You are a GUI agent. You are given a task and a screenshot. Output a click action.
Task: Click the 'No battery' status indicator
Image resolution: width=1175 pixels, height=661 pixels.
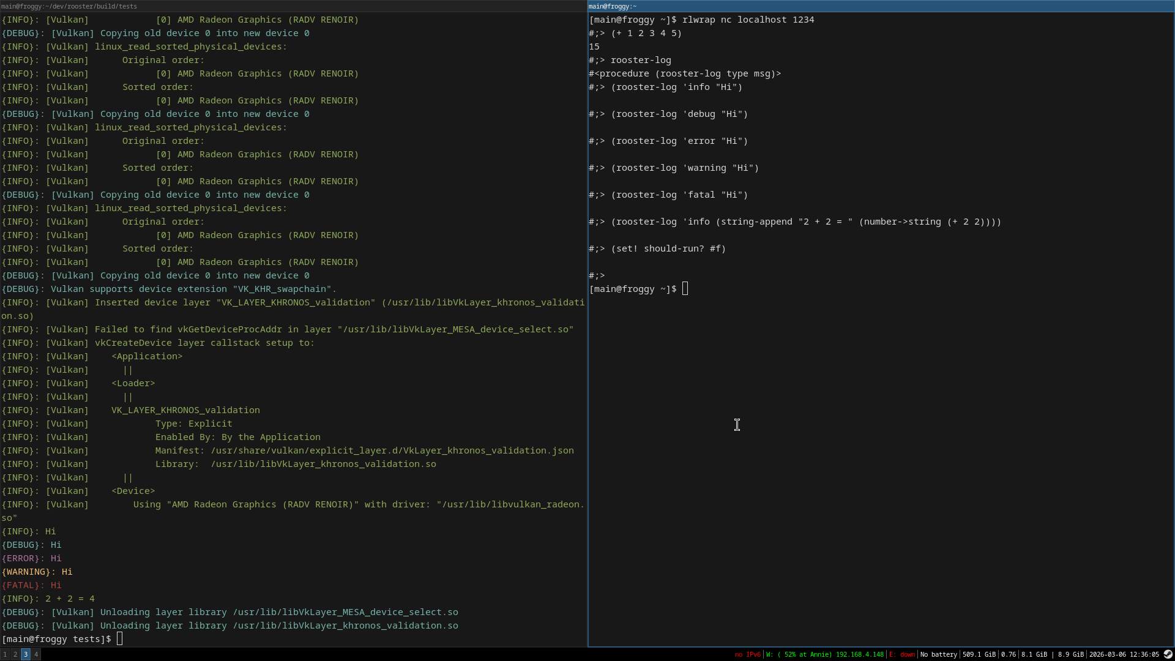tap(938, 654)
